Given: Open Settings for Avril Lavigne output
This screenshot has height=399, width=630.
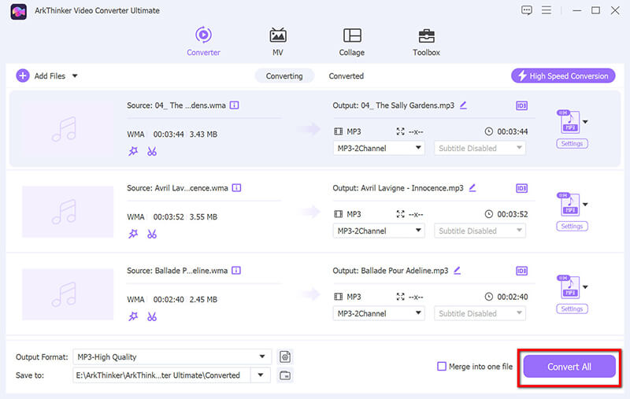Looking at the screenshot, I should [x=572, y=227].
